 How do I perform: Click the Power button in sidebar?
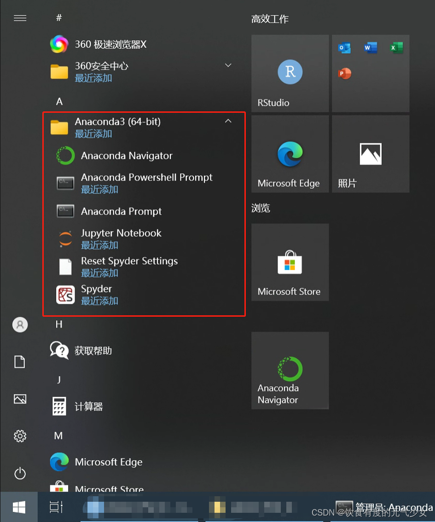[x=20, y=473]
